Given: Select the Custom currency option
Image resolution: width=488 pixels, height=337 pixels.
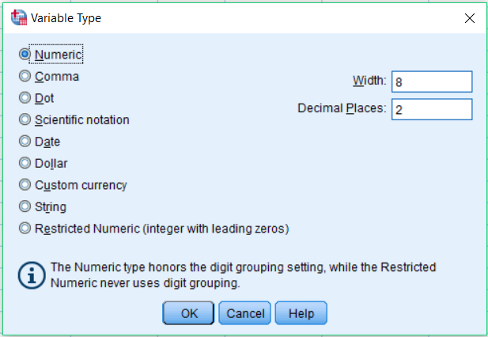Looking at the screenshot, I should (25, 185).
